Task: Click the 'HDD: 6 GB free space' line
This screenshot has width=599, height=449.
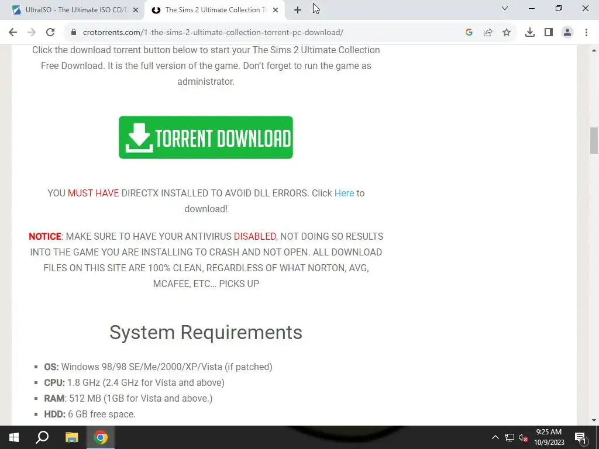Action: tap(89, 415)
